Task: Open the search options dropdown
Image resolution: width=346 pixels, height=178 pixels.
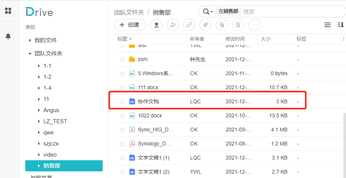Action: coord(208,11)
